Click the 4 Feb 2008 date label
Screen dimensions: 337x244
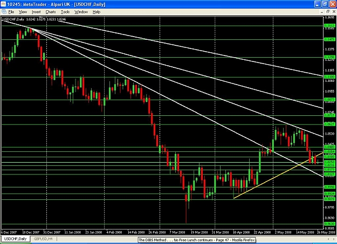click(114, 232)
